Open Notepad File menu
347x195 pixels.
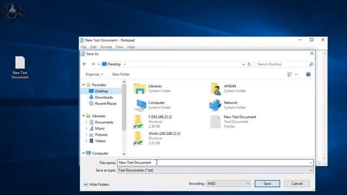(83, 47)
